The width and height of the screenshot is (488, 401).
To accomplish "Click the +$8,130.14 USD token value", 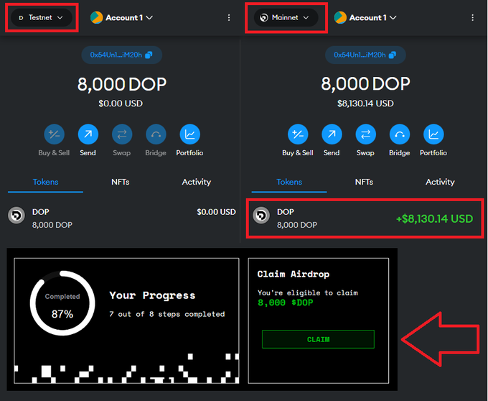I will (x=434, y=218).
